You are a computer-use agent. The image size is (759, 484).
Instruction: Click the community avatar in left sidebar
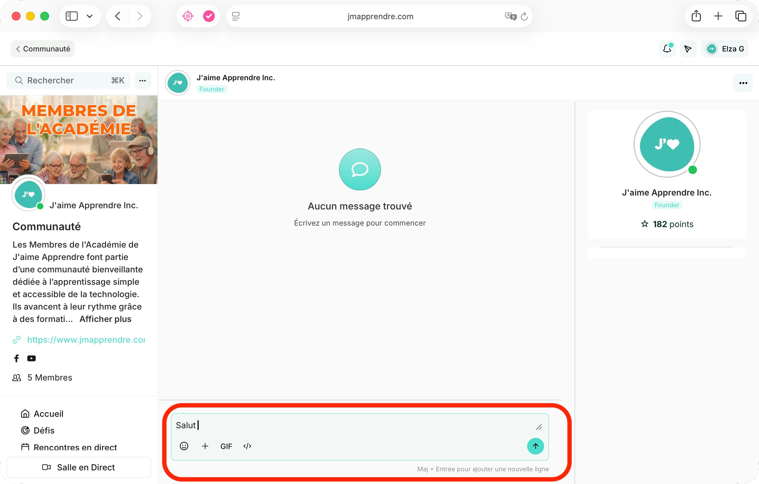tap(28, 194)
